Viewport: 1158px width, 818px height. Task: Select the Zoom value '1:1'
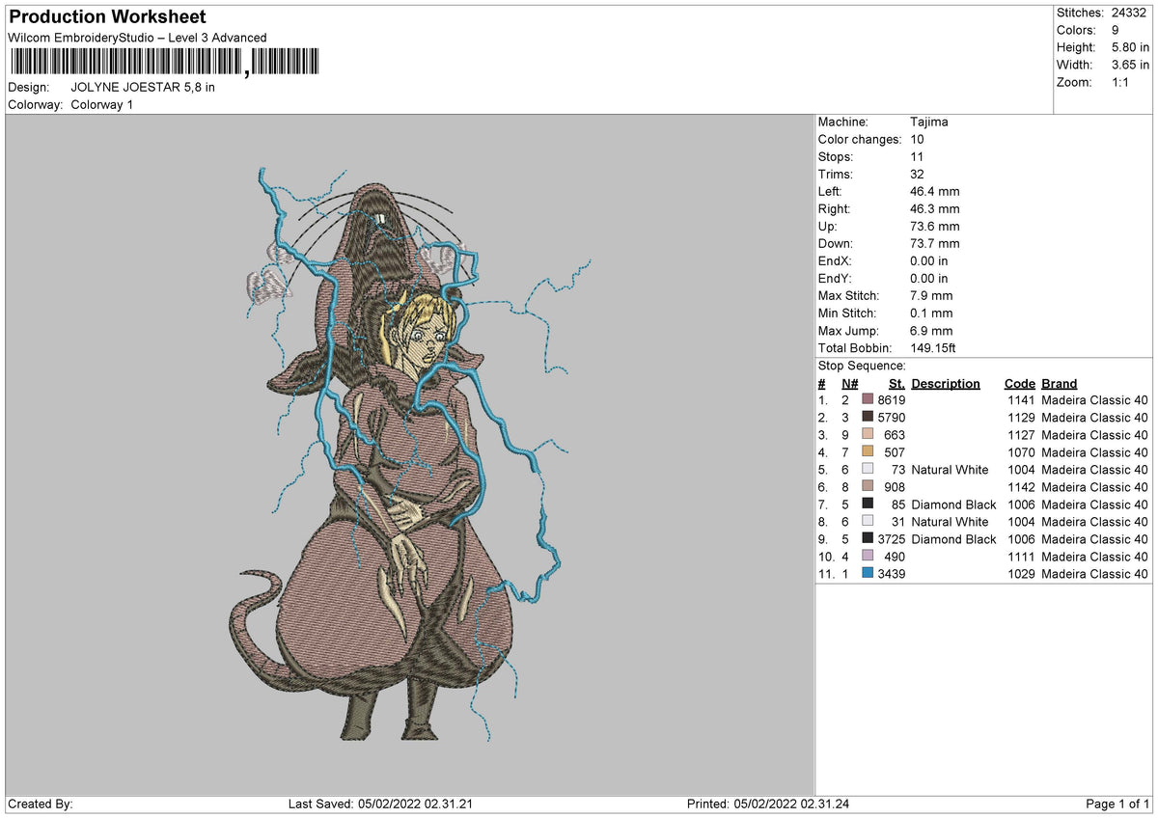(1122, 82)
